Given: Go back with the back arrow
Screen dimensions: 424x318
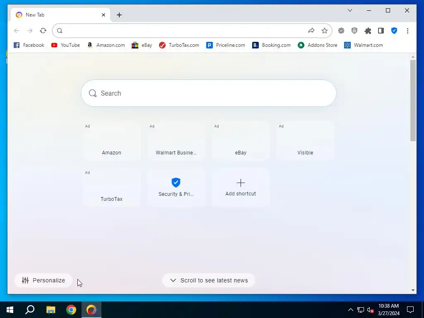Looking at the screenshot, I should click(x=17, y=31).
